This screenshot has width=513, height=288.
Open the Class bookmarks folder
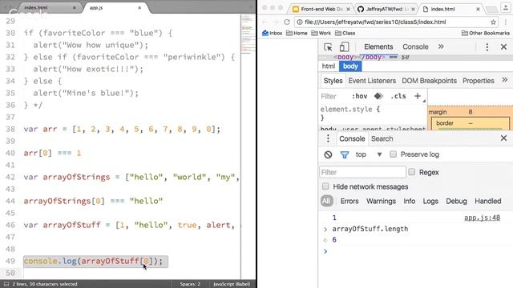click(x=345, y=33)
